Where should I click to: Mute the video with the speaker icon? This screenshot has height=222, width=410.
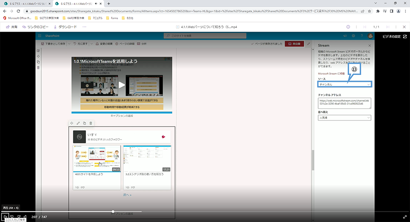coord(25,217)
